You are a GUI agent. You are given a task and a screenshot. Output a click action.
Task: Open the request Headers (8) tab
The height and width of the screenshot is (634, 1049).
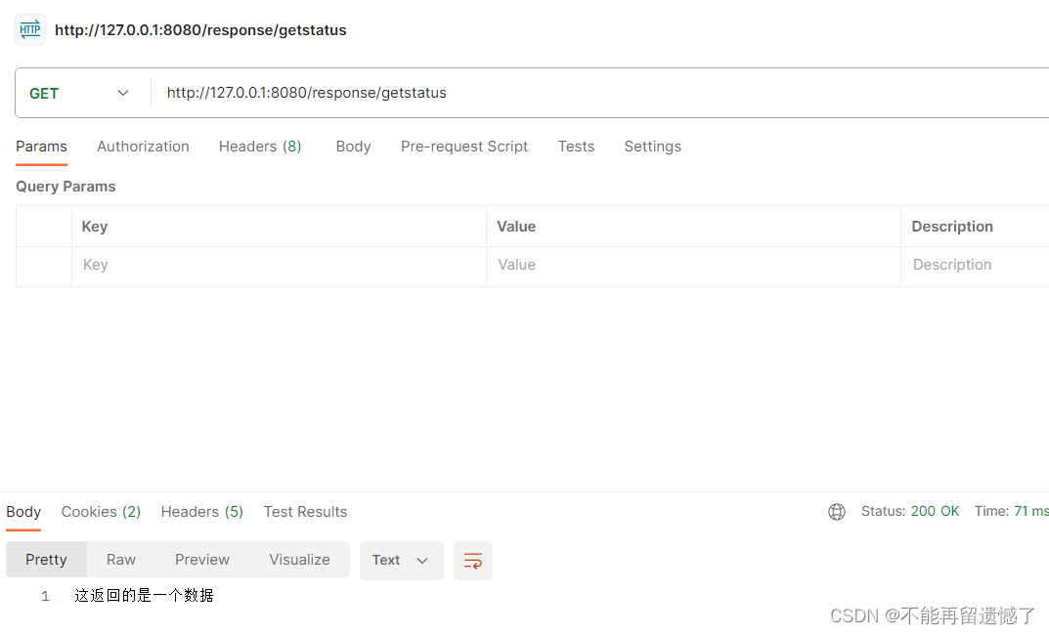(x=260, y=147)
